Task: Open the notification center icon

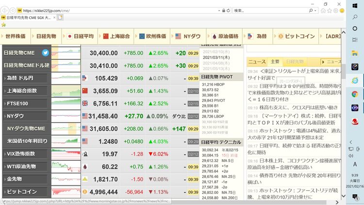Action: pos(355,197)
